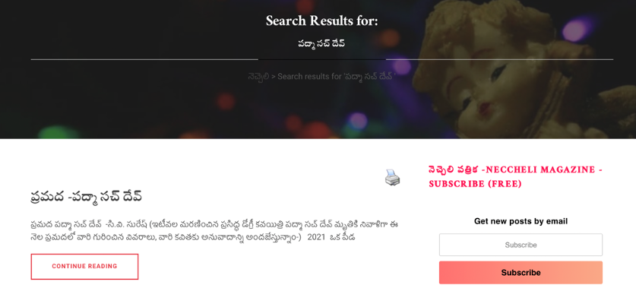Click the gradient Subscribe button
The width and height of the screenshot is (636, 304).
521,273
